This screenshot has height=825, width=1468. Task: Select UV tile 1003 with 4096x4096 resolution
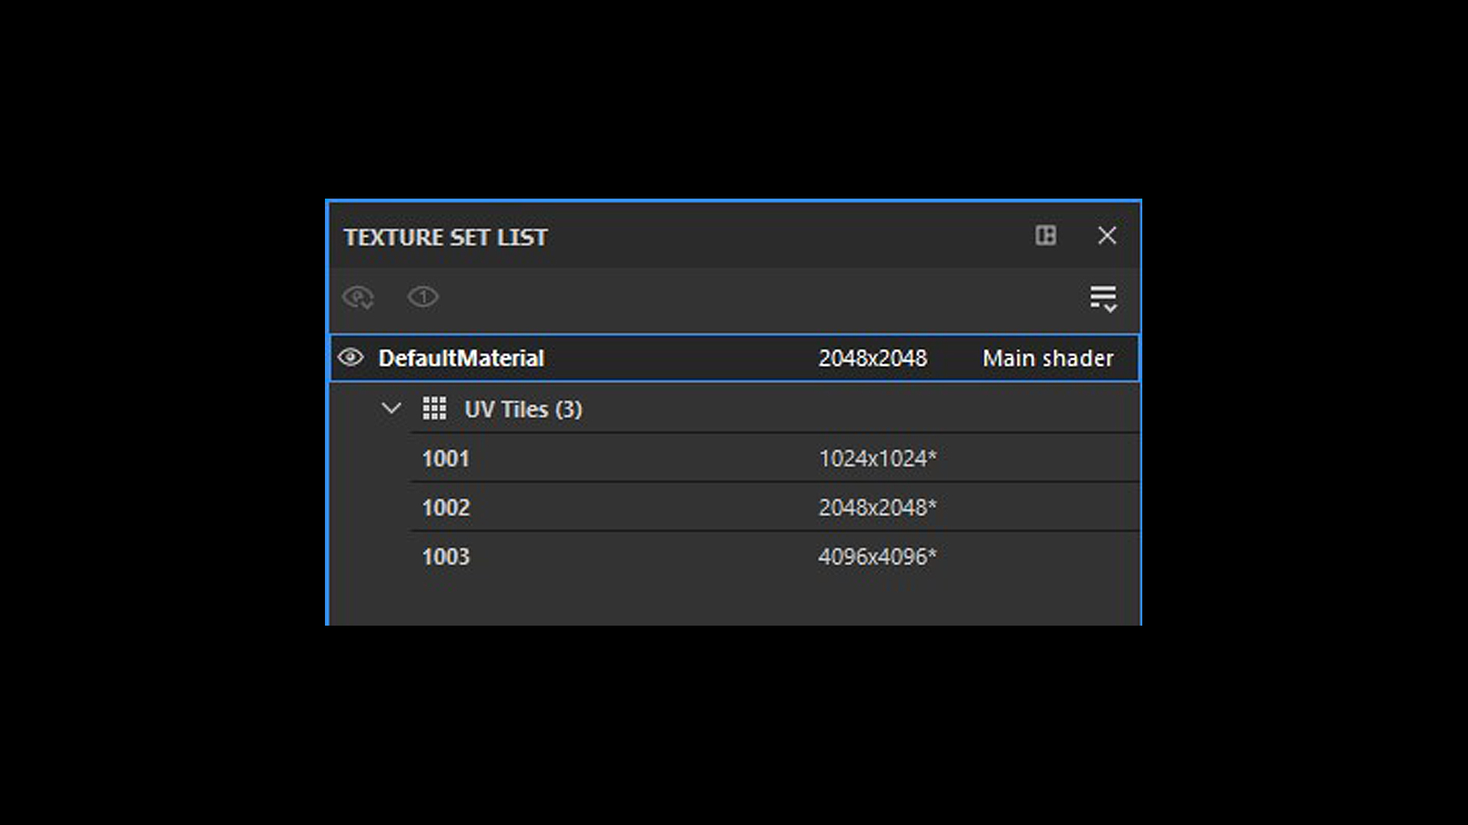[447, 556]
